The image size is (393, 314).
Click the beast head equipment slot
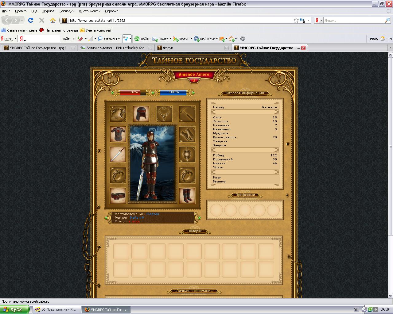(118, 114)
